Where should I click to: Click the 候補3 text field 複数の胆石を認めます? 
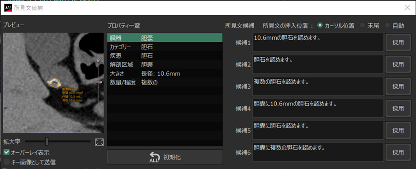point(318,86)
